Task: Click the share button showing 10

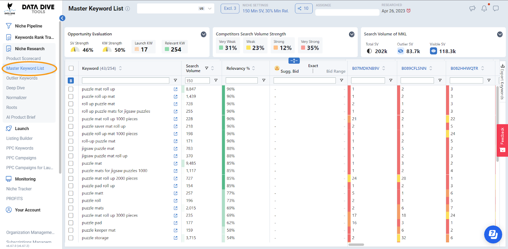Action: coord(304,9)
